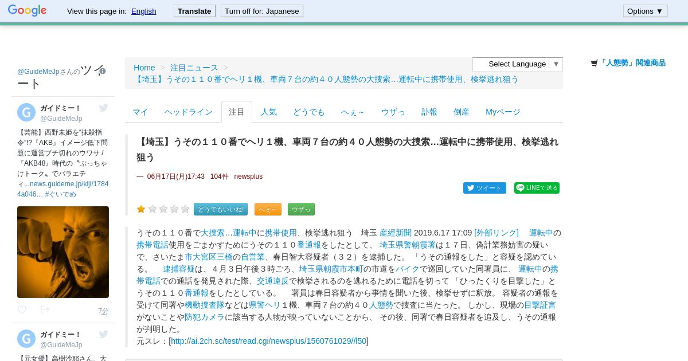Click the orange へぇ～ button
Screen dimensions: 688x361
(x=268, y=209)
